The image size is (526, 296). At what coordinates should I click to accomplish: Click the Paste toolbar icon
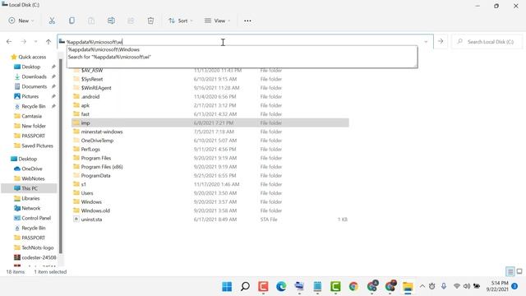(91, 21)
